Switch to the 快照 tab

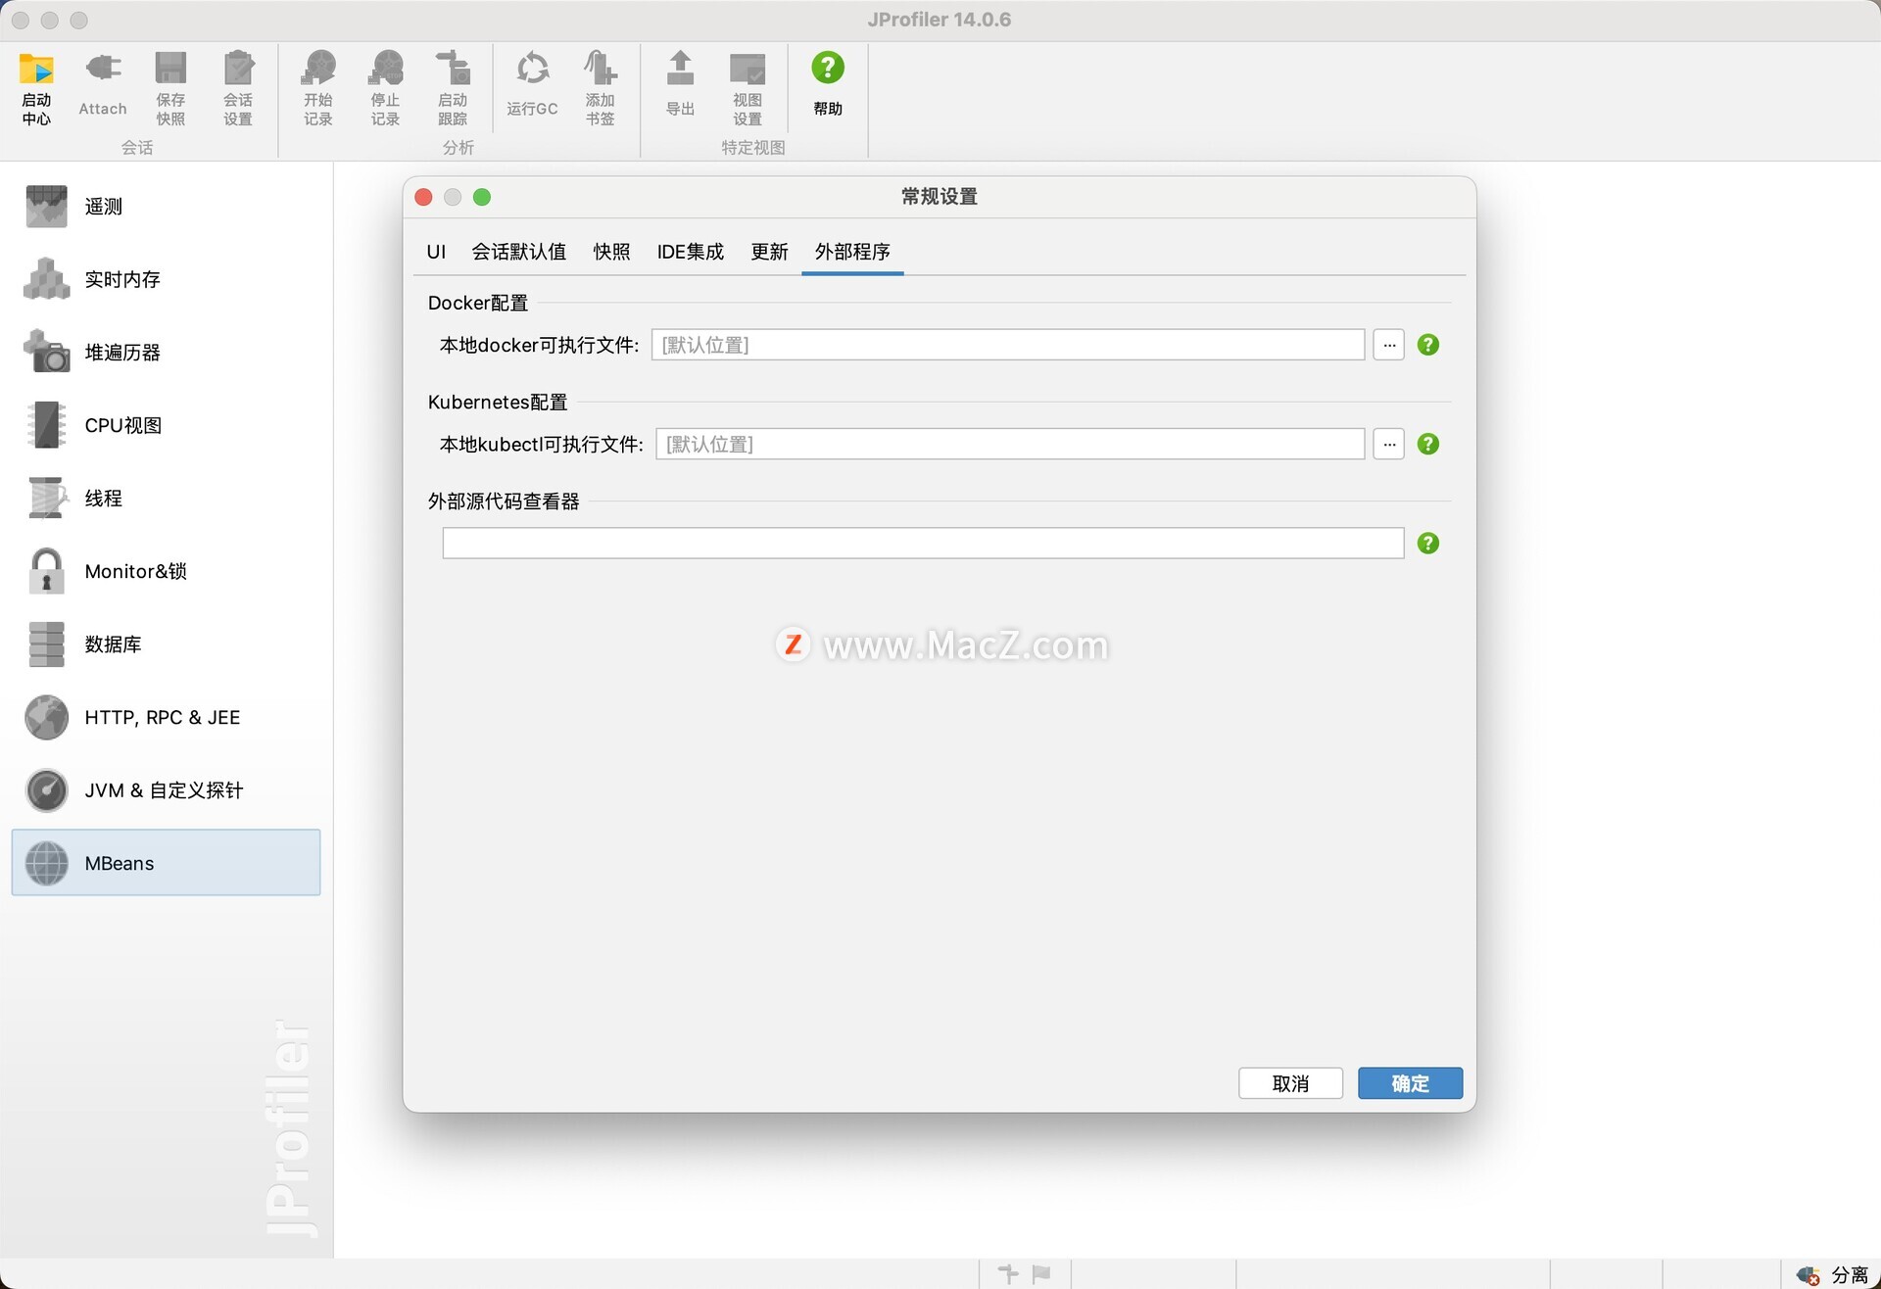[611, 252]
